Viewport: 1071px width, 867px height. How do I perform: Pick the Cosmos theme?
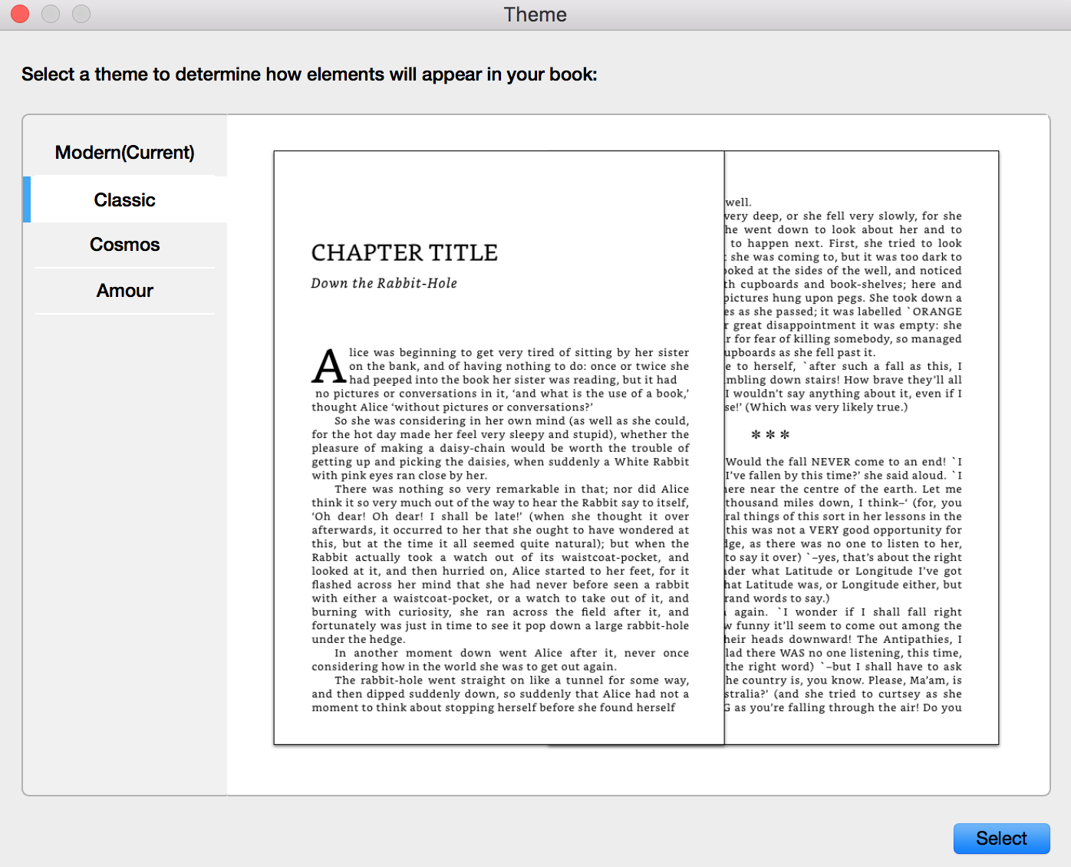point(125,245)
